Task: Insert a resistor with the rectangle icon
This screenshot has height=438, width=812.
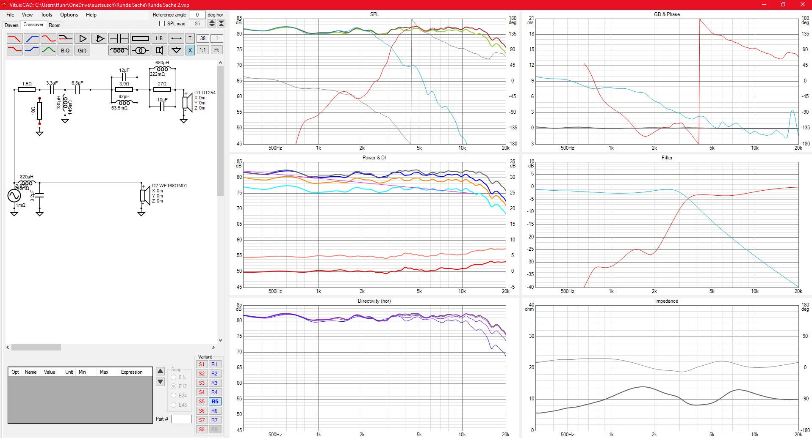Action: point(140,38)
